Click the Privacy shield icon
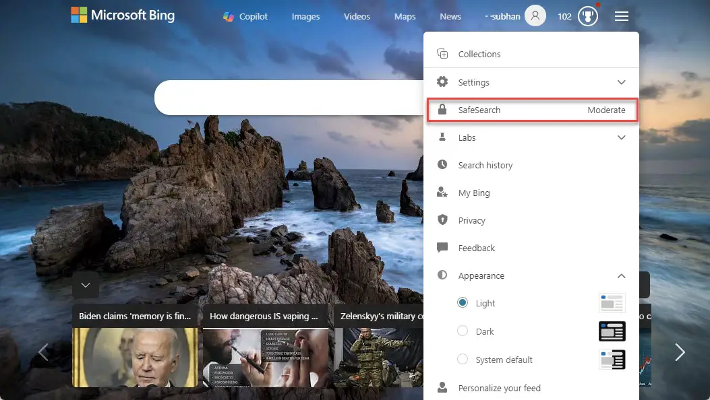The image size is (710, 400). pyautogui.click(x=442, y=220)
